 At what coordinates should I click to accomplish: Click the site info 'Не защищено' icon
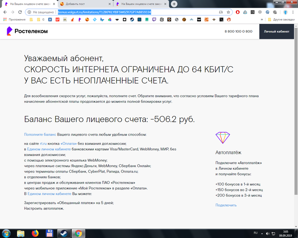[29, 12]
